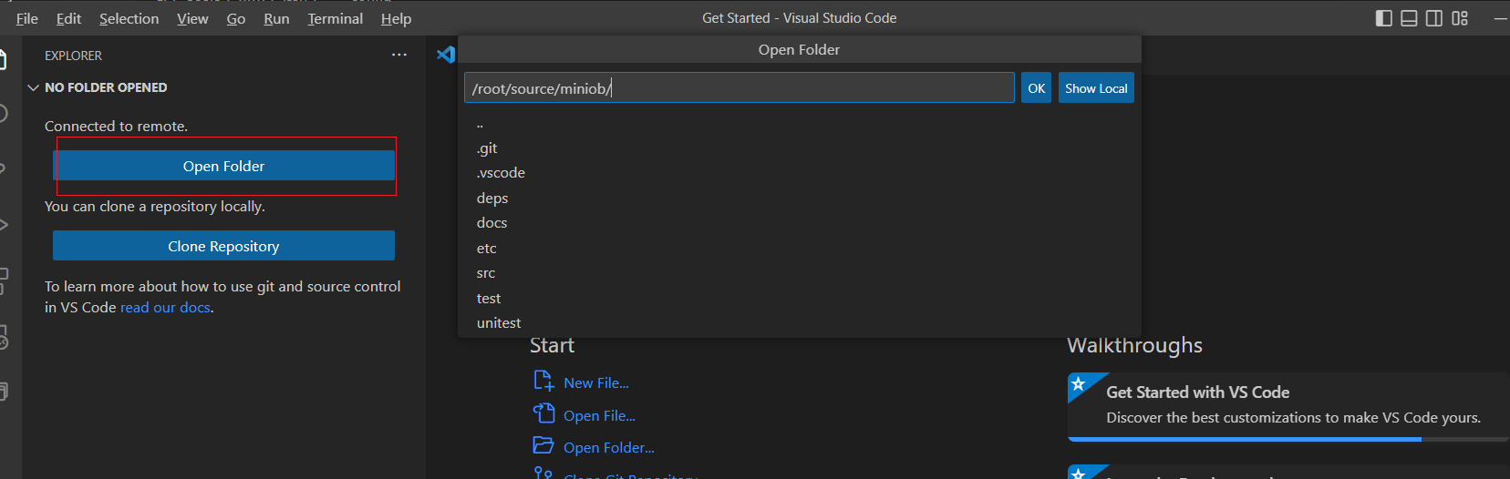This screenshot has height=479, width=1510.
Task: Click the Open Folder button in Explorer
Action: point(223,166)
